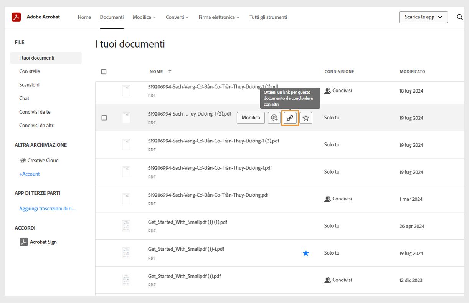
Task: Click the Modifica button on the document row
Action: [x=251, y=118]
